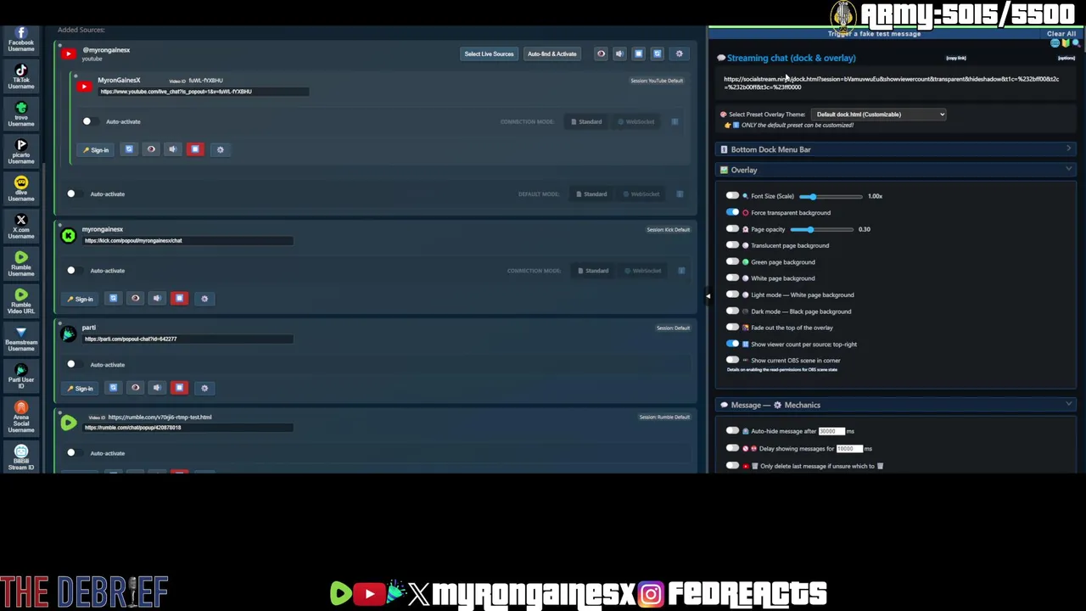The image size is (1086, 611).
Task: Mute the MyronGainesX YouTube source
Action: click(172, 149)
